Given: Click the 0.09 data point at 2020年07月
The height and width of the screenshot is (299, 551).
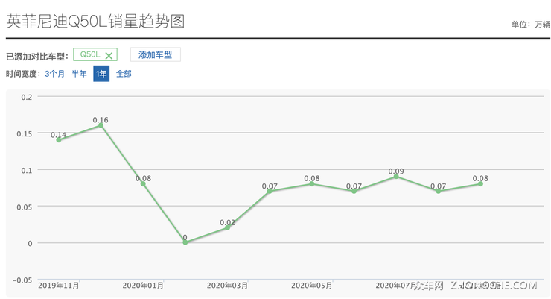Looking at the screenshot, I should click(x=396, y=177).
